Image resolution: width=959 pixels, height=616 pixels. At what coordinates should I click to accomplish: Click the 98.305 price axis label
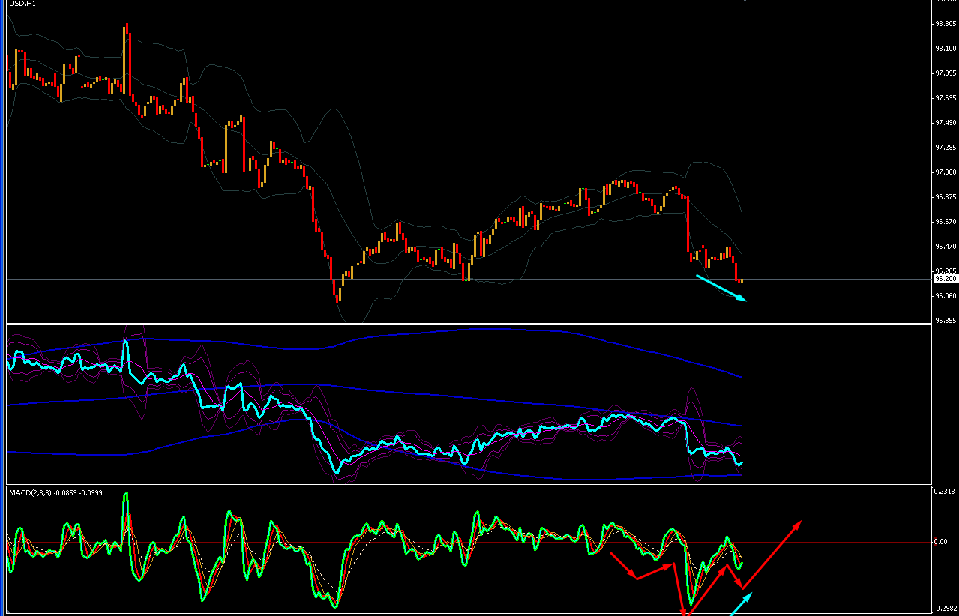tap(945, 24)
